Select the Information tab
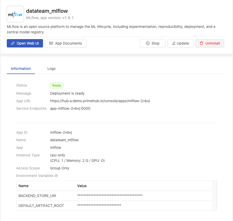Viewport: 233px width, 221px height. click(21, 69)
